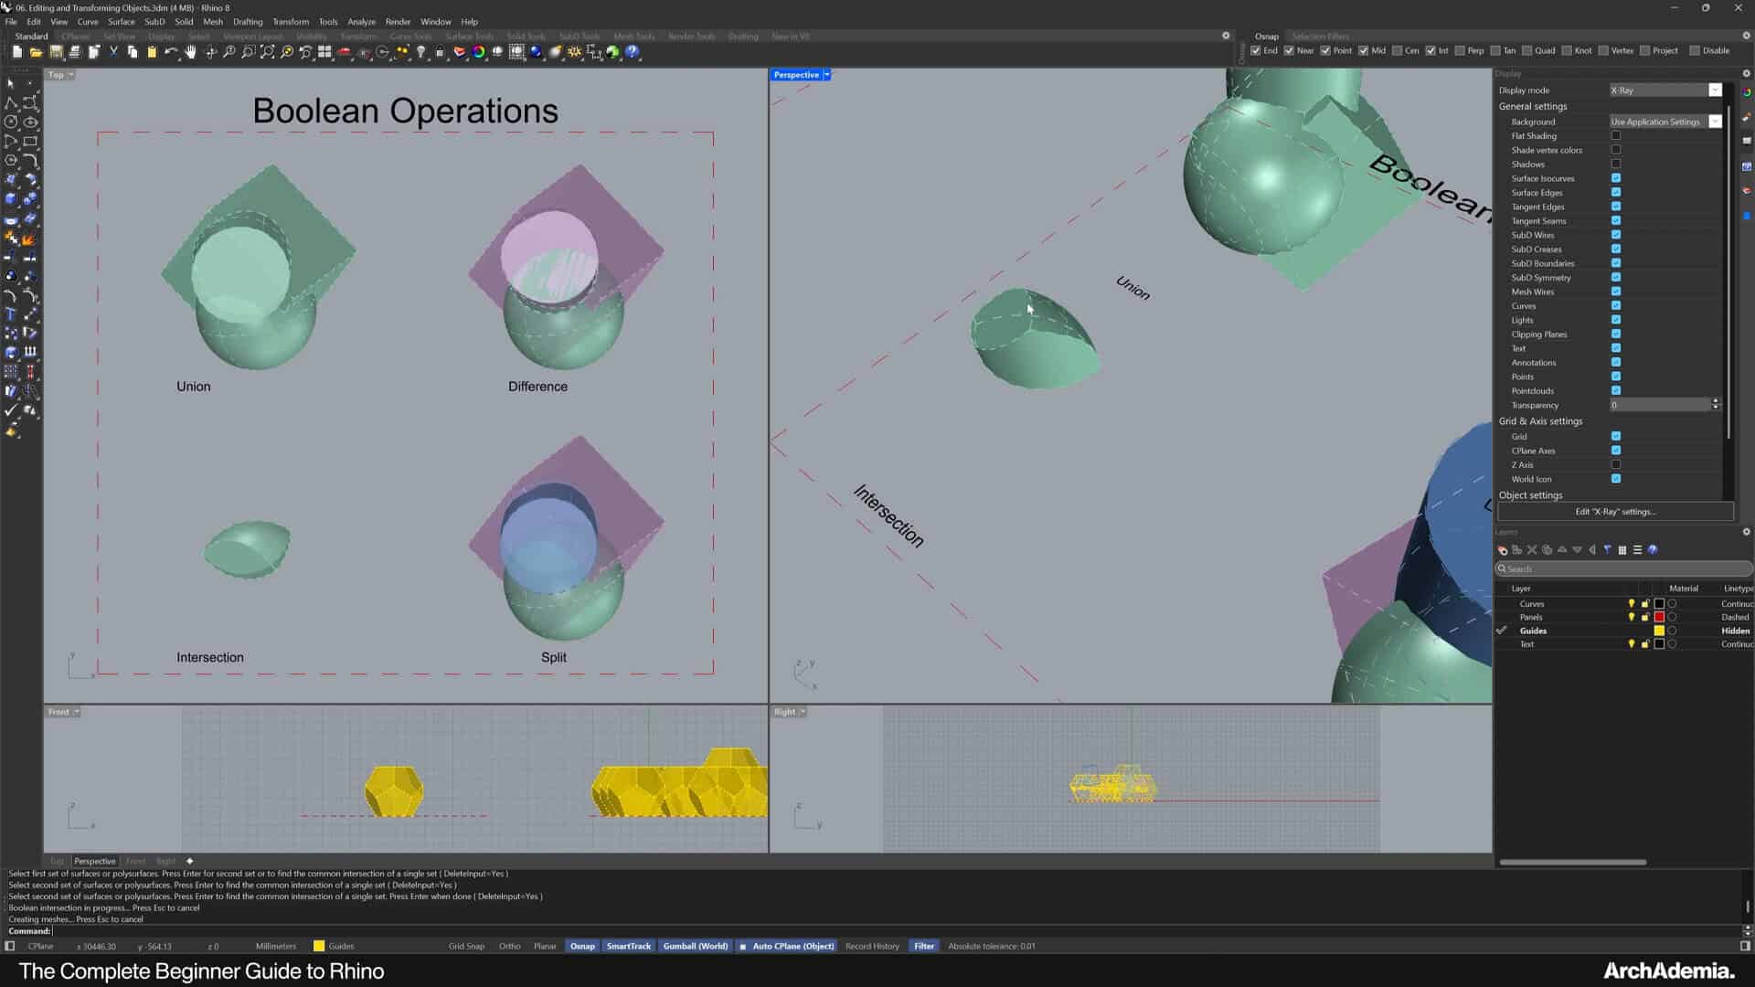
Task: Select the Perspective viewport tab at bottom
Action: [95, 861]
